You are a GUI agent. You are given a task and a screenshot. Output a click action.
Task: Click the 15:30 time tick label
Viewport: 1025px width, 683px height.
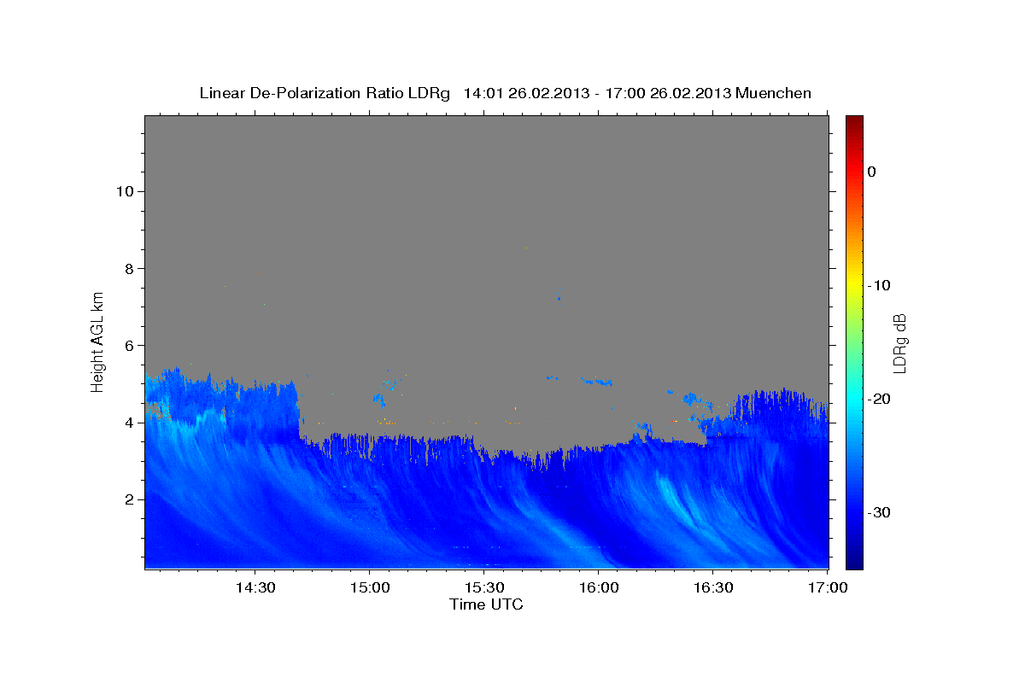[484, 588]
